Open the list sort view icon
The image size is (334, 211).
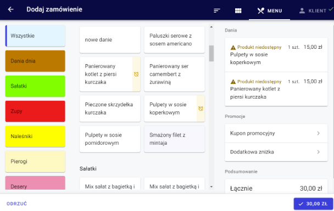(217, 10)
